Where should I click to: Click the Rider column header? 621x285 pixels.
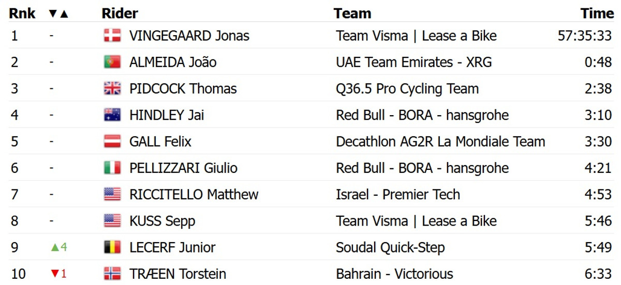coord(120,13)
